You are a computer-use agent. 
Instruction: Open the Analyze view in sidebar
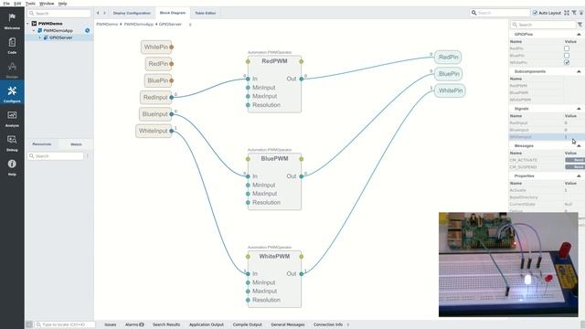[x=12, y=119]
